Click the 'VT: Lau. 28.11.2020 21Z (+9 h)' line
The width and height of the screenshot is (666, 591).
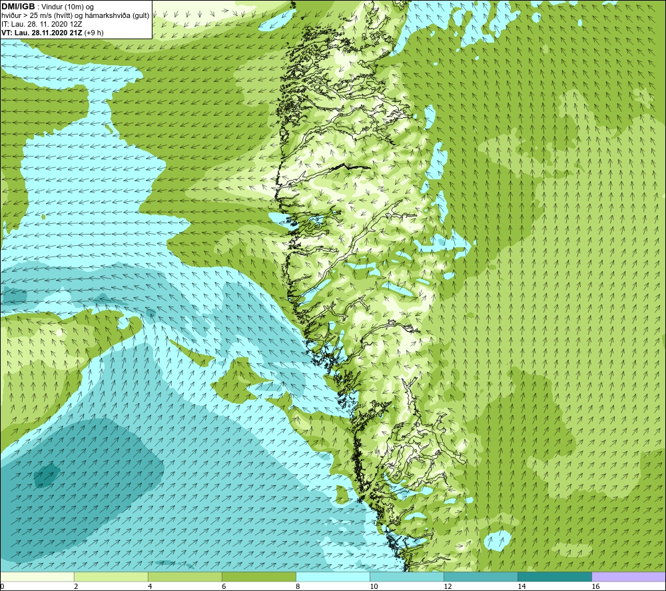pyautogui.click(x=52, y=33)
